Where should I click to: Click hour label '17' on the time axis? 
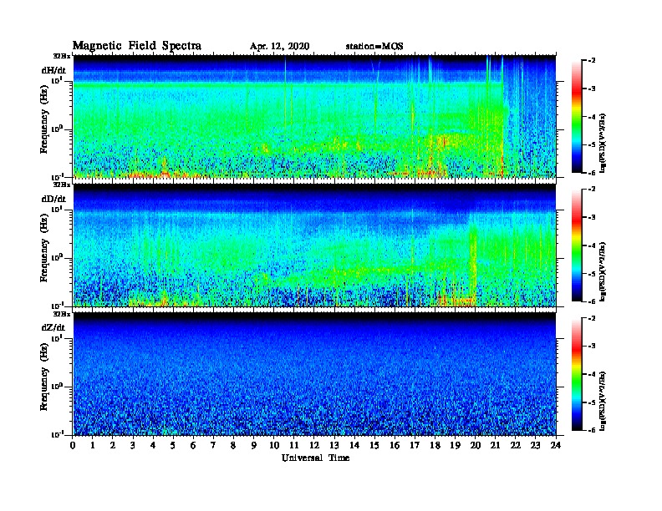click(415, 446)
